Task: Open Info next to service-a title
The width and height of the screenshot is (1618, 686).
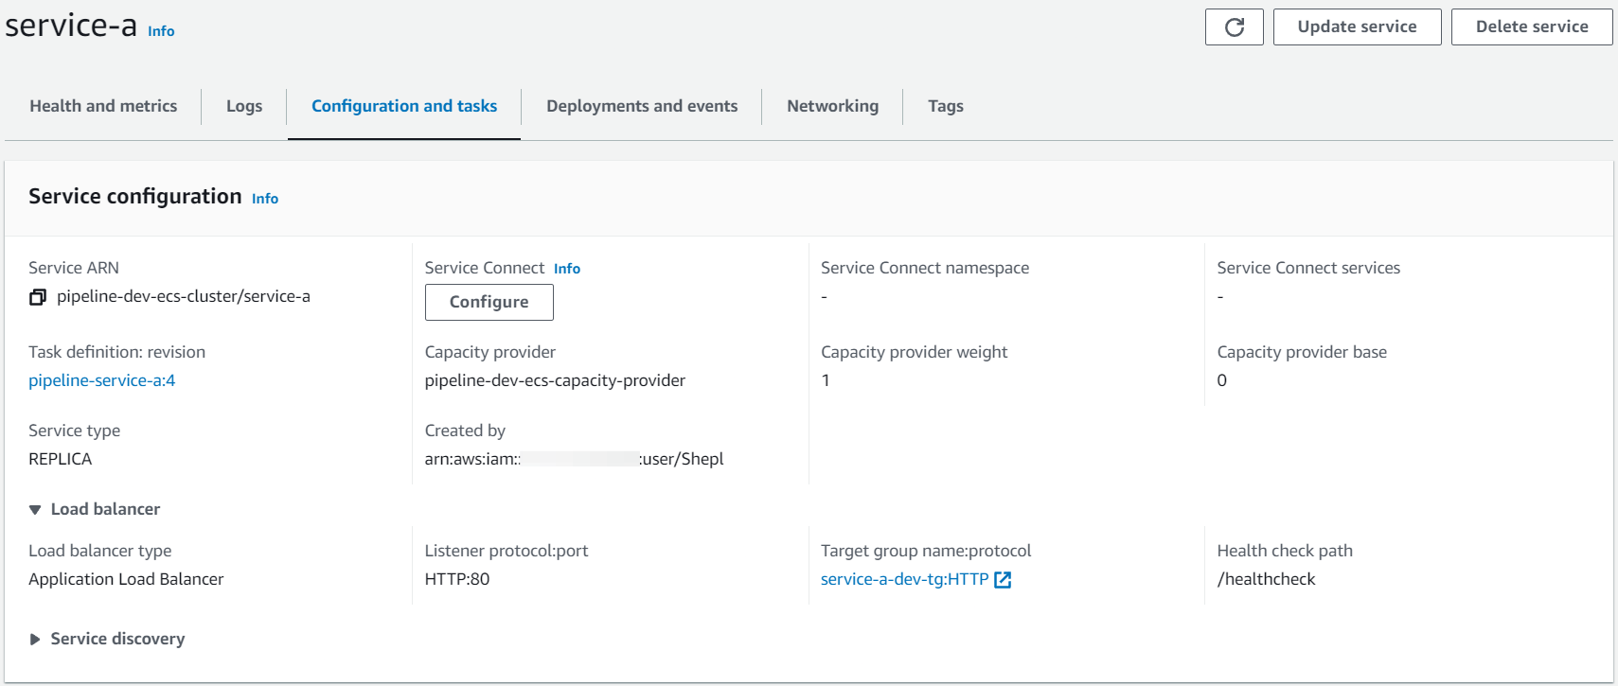Action: [x=161, y=31]
